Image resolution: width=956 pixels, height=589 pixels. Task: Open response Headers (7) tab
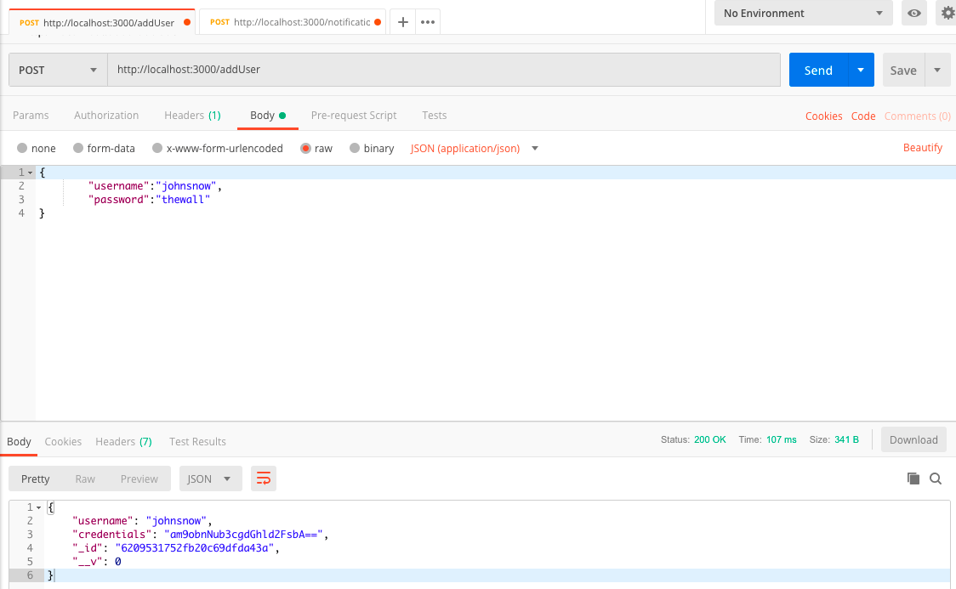point(123,442)
